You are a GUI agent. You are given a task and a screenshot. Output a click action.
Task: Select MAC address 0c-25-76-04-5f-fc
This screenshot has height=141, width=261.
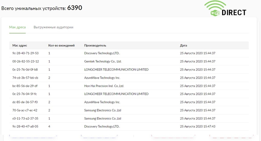tap(24, 94)
